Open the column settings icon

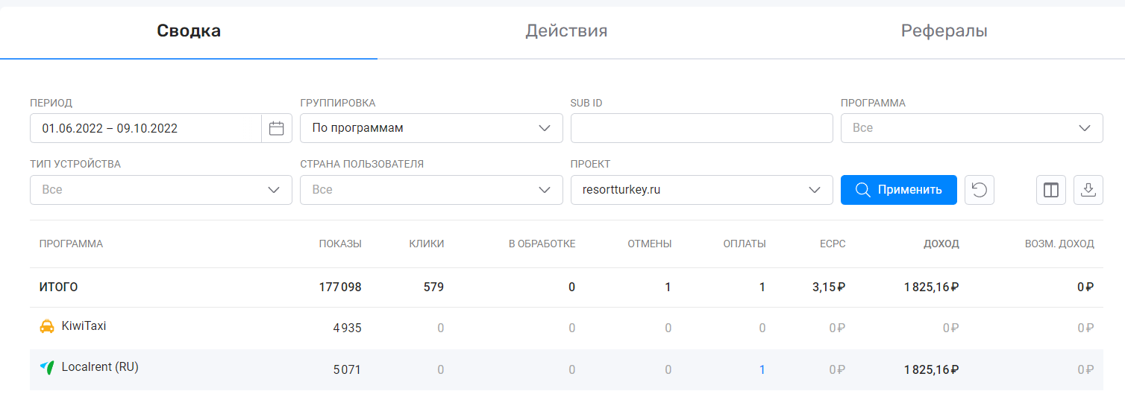(1051, 190)
